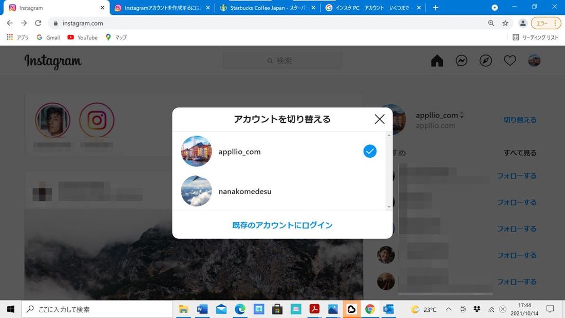Screen dimensions: 565x318
Task: Open the Explore compass icon
Action: tap(485, 61)
